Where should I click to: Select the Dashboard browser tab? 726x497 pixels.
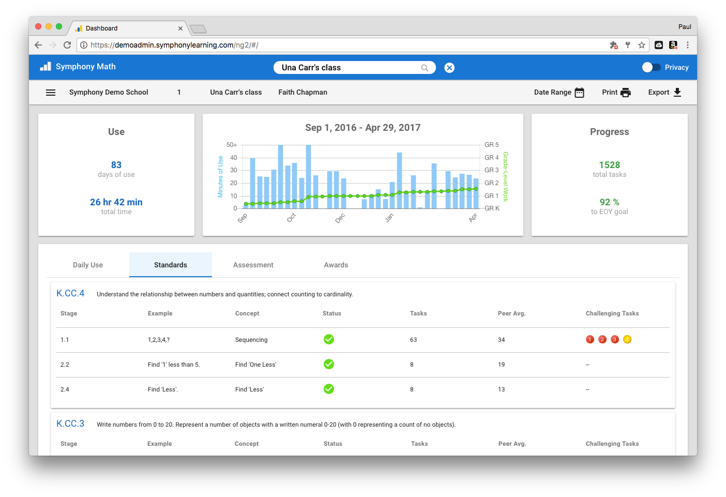(128, 28)
